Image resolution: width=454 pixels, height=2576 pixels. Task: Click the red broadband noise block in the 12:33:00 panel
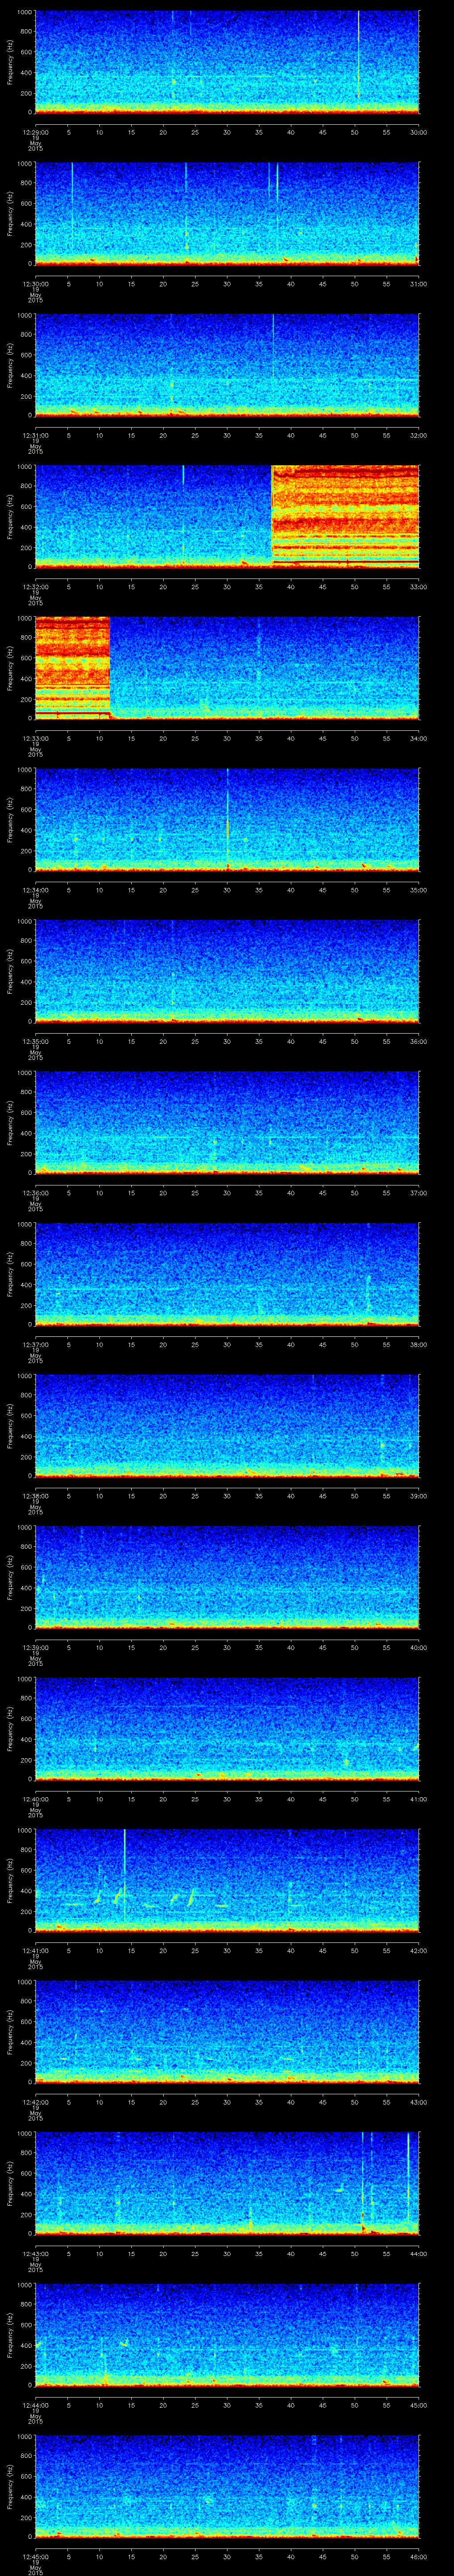coord(72,668)
